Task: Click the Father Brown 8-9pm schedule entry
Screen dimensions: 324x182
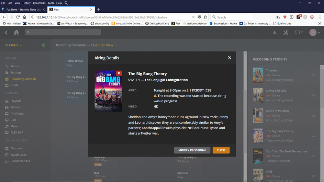Action: [76, 63]
